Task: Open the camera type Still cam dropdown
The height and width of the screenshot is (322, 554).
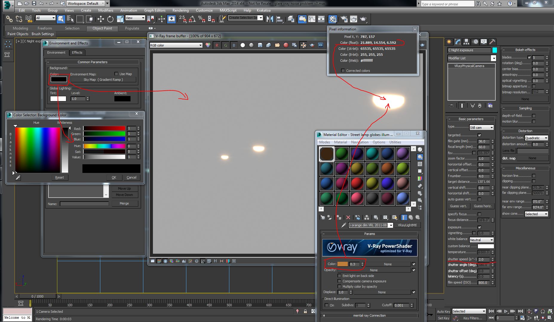Action: click(x=481, y=127)
